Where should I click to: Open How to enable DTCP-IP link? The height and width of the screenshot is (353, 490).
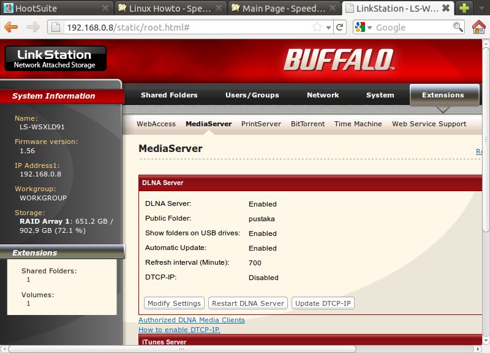[x=179, y=330]
